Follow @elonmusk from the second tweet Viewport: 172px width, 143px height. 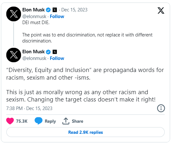tap(57, 58)
